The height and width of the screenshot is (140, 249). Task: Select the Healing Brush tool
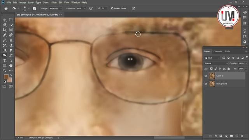11,35
